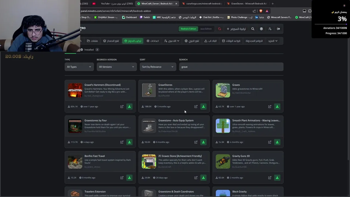Open the Sort by Relevance dropdown
Viewport: 350px width, 197px height.
158,67
